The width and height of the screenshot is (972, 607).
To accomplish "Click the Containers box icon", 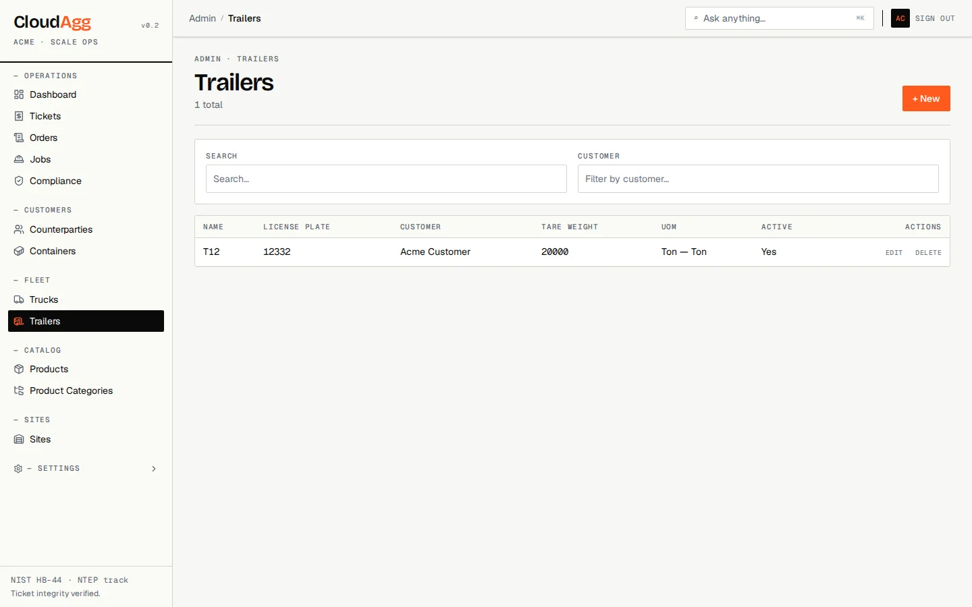I will [19, 251].
